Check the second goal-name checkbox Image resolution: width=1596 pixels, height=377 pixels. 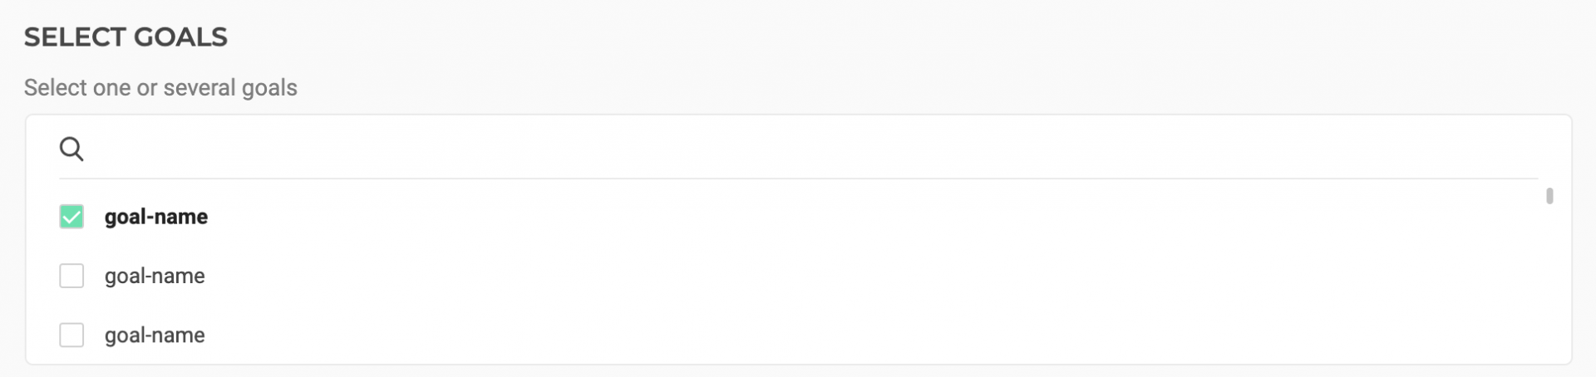pyautogui.click(x=71, y=276)
